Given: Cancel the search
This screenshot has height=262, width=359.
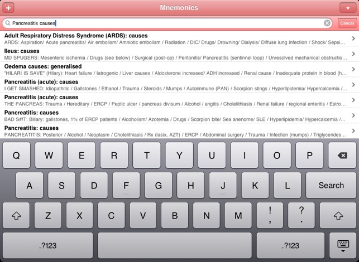Looking at the screenshot, I should [x=347, y=23].
